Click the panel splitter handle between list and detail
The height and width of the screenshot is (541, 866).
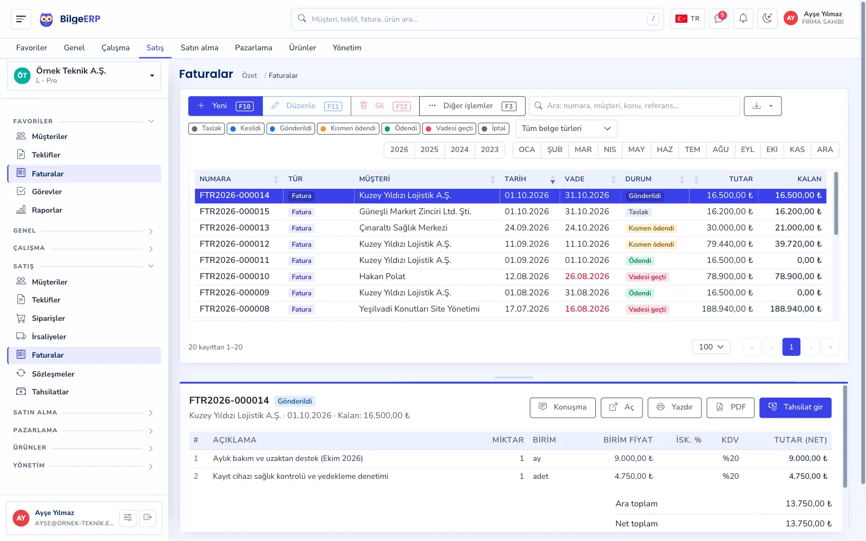click(514, 377)
